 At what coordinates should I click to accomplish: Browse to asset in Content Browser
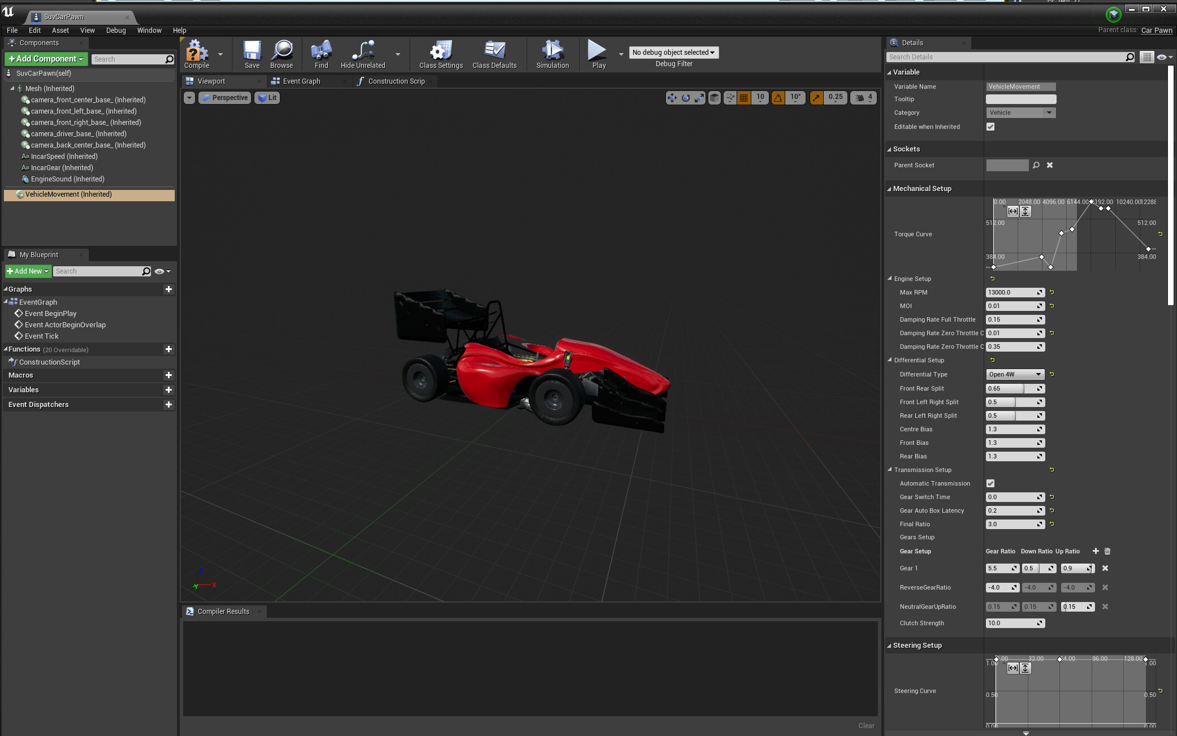coord(282,54)
